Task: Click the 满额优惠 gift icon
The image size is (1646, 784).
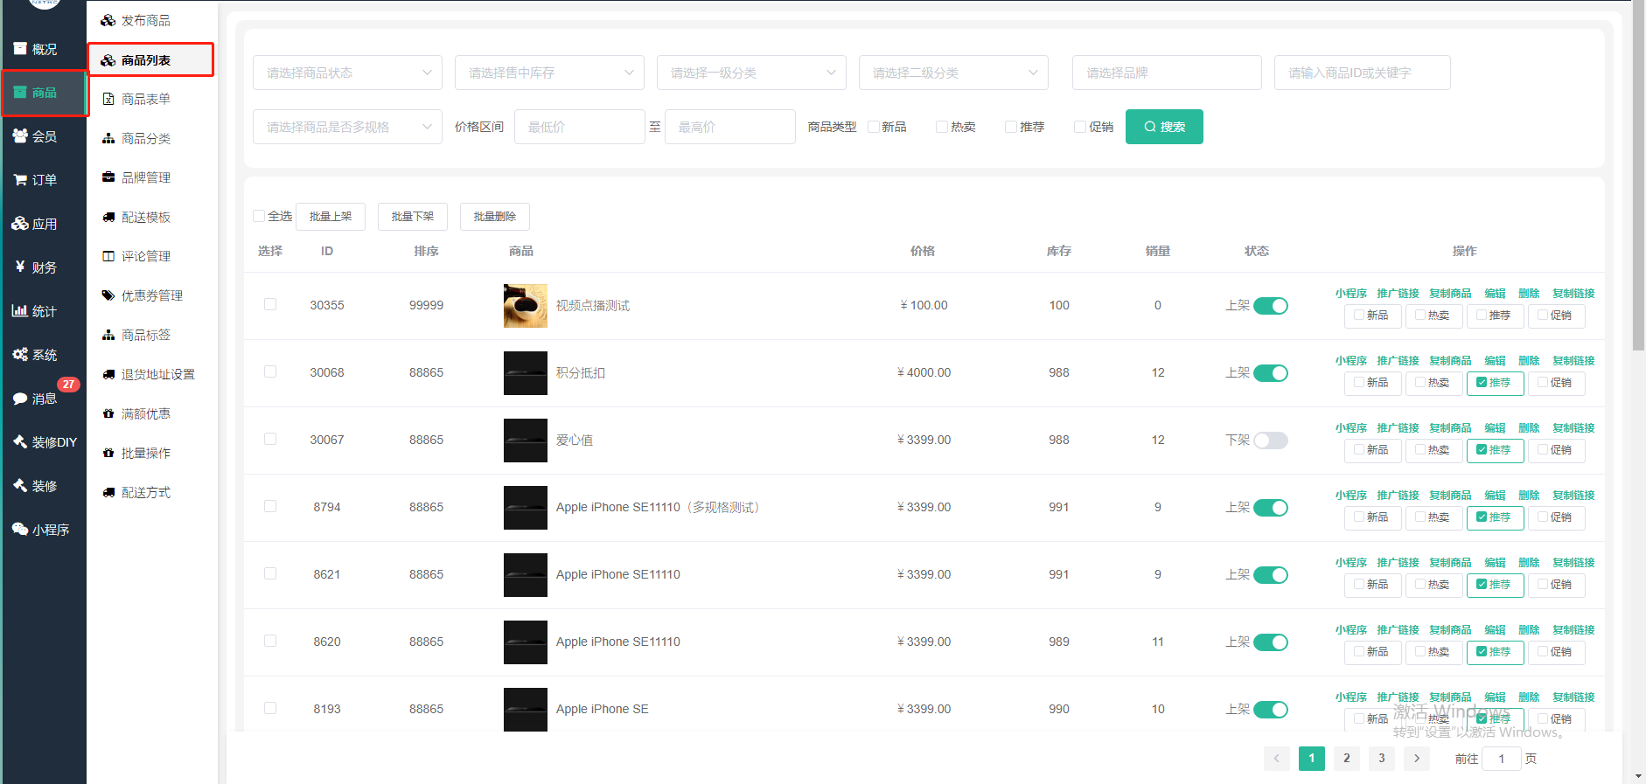Action: pyautogui.click(x=108, y=413)
